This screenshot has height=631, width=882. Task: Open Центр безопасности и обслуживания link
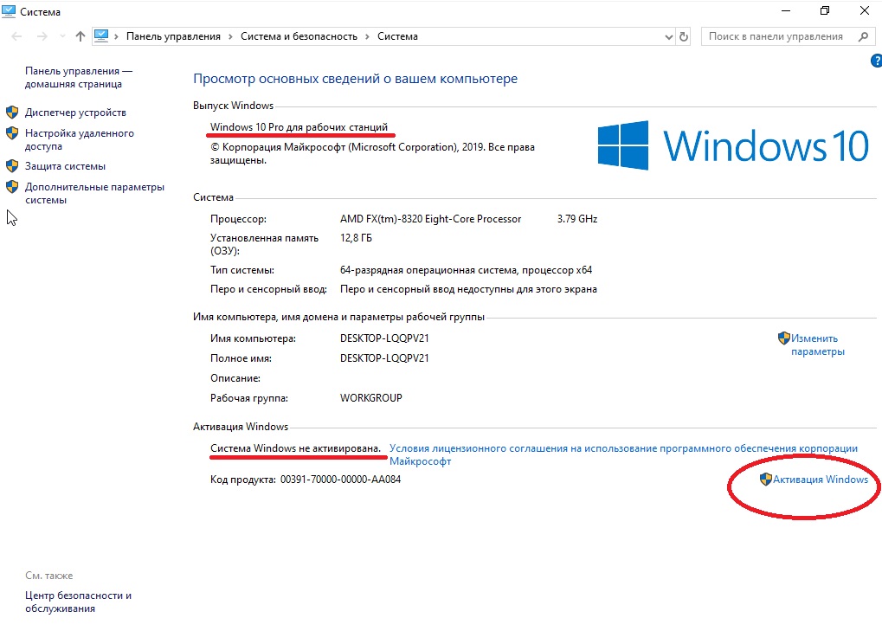[x=78, y=602]
